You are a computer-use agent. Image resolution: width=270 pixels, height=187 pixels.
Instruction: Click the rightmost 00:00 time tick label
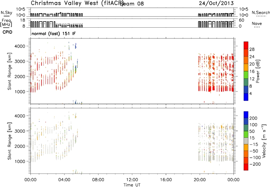coord(234,180)
